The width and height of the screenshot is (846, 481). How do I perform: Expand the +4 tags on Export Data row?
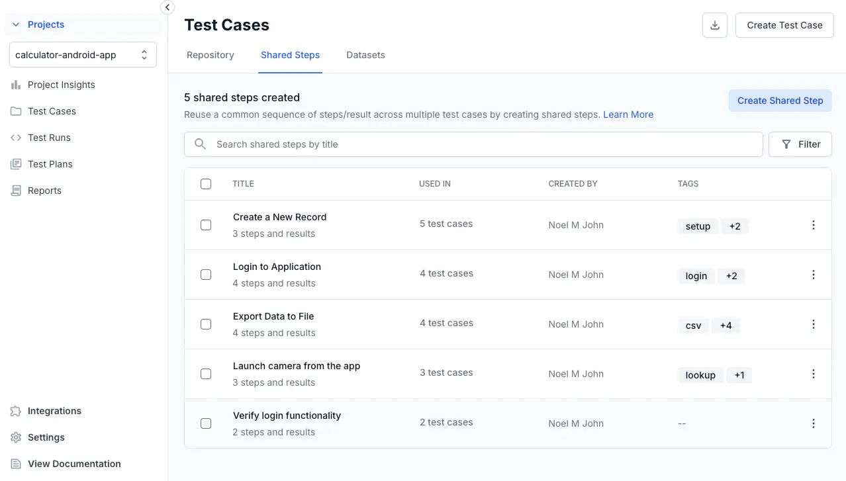pos(726,326)
